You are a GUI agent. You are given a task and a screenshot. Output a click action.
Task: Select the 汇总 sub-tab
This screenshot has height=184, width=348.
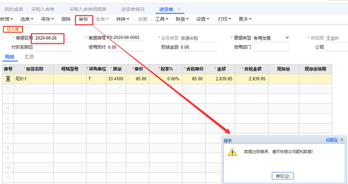29,57
